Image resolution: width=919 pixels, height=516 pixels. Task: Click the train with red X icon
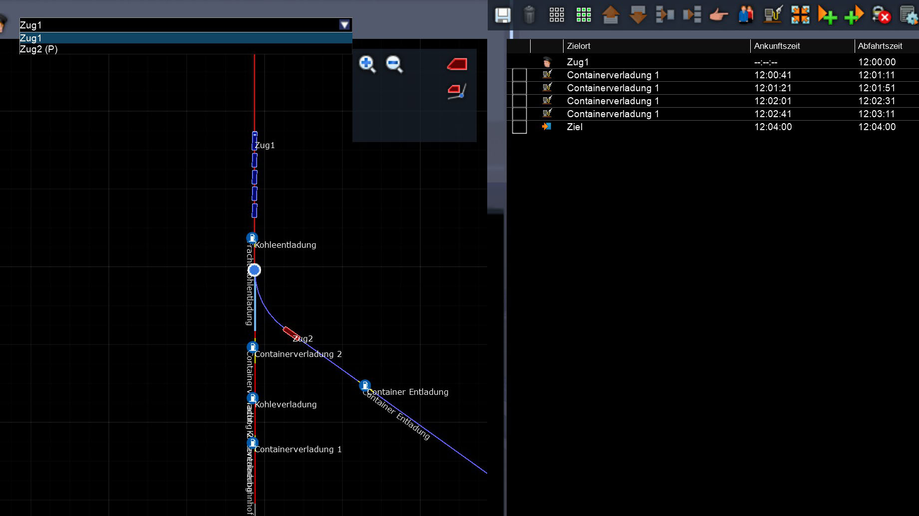click(x=881, y=15)
